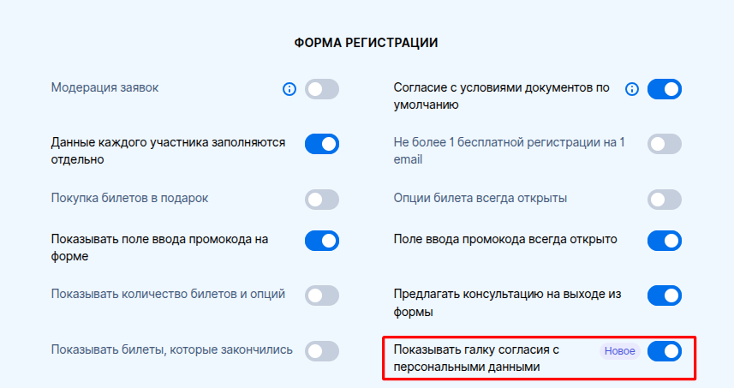Disable Предлагать консультацию на выходе toggle
The height and width of the screenshot is (388, 734).
[x=665, y=295]
